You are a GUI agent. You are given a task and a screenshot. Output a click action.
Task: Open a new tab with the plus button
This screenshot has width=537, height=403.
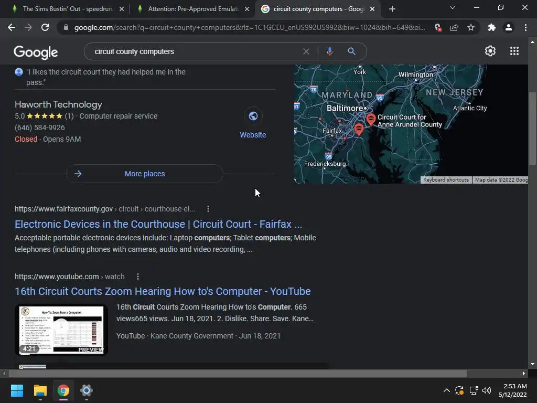(392, 9)
